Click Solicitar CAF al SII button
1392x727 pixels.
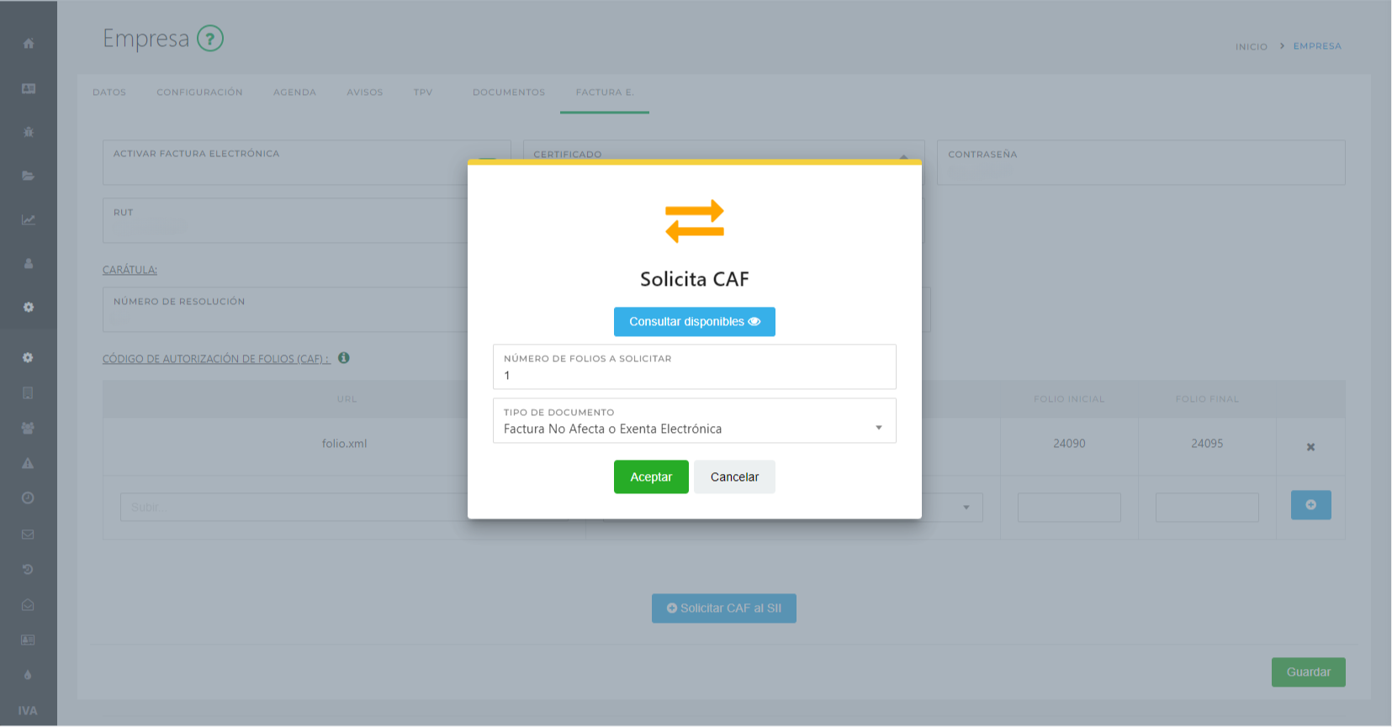click(x=724, y=608)
